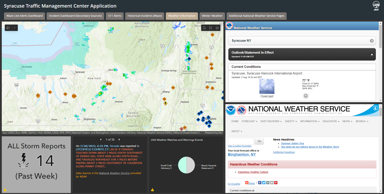Click the Share link

click(251, 184)
